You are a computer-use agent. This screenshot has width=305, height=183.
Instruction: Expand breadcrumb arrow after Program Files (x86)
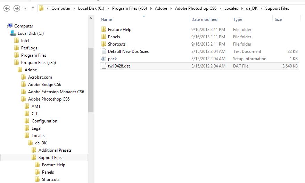pos(151,8)
